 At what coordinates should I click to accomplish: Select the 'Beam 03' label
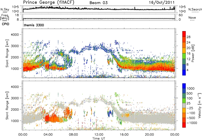[98, 3]
